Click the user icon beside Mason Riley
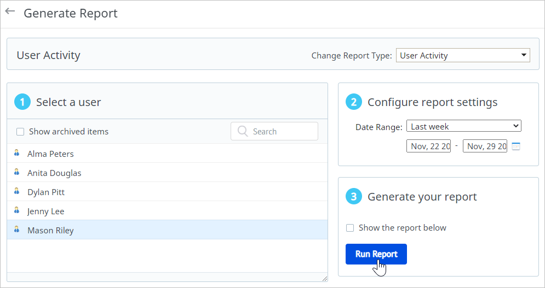 17,230
